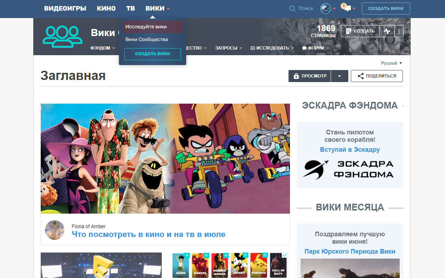This screenshot has height=278, width=445.
Task: Open wiki activity pulse icon
Action: tap(387, 31)
